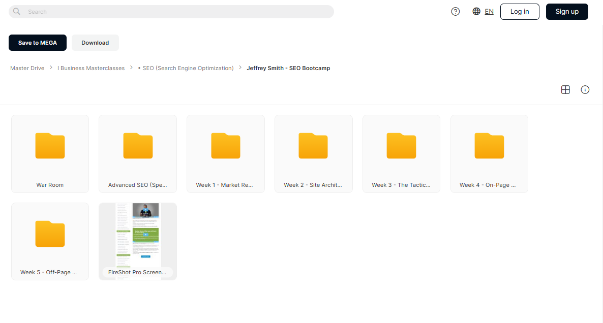Click the globe language icon
603x323 pixels.
click(476, 12)
